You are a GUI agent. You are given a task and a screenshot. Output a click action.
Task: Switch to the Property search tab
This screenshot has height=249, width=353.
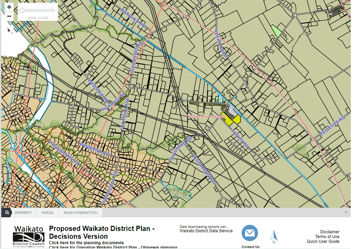click(23, 213)
